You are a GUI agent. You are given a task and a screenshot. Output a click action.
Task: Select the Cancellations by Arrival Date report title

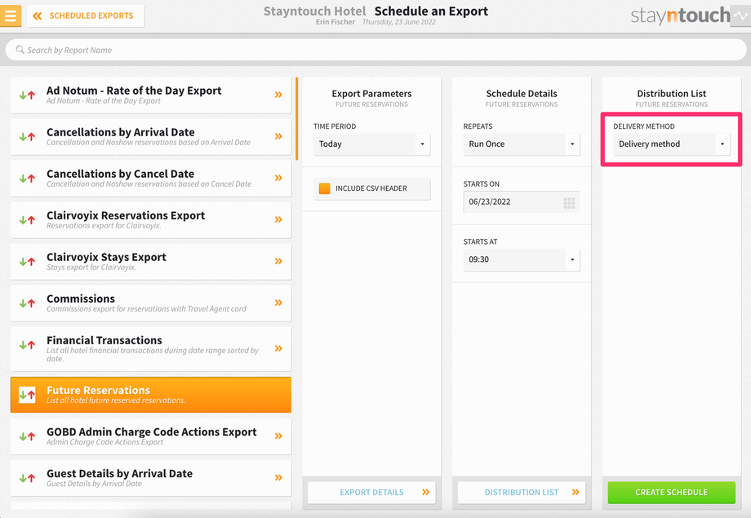[121, 132]
